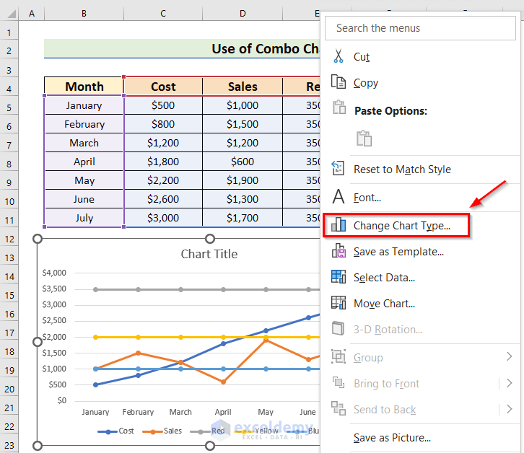Click the chart's left-middle resize handle
Image resolution: width=524 pixels, height=453 pixels.
[x=38, y=342]
